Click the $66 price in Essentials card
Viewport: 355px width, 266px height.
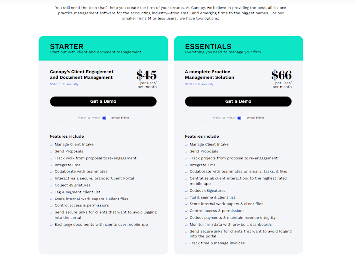pyautogui.click(x=282, y=75)
